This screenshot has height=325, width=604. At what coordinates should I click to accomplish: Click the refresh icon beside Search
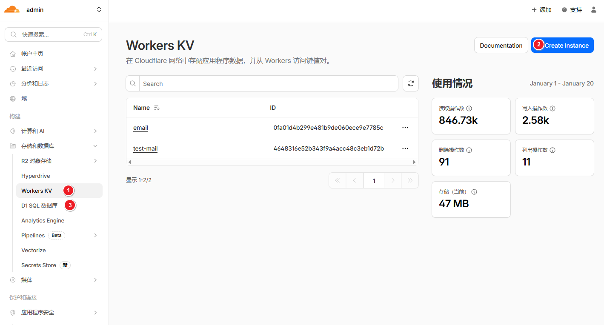[x=410, y=84]
